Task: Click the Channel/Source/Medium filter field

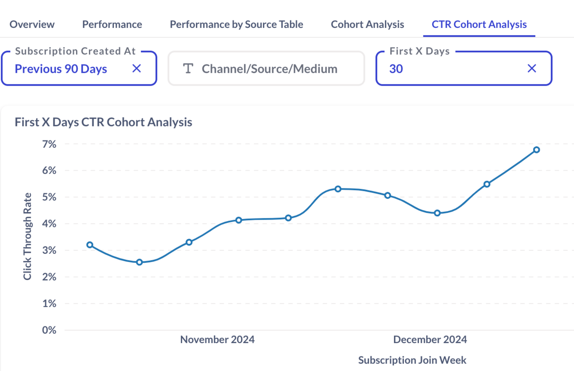Action: coord(266,68)
